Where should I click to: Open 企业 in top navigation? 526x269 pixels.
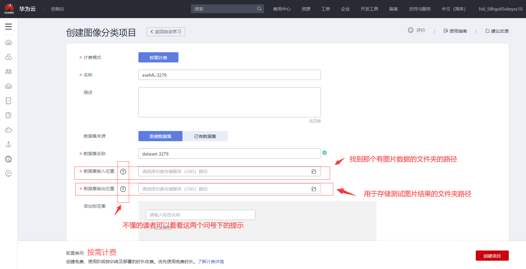[345, 9]
